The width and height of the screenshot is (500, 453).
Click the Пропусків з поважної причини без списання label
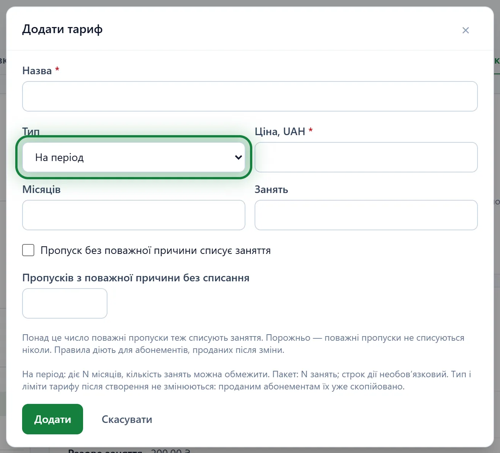pyautogui.click(x=136, y=278)
